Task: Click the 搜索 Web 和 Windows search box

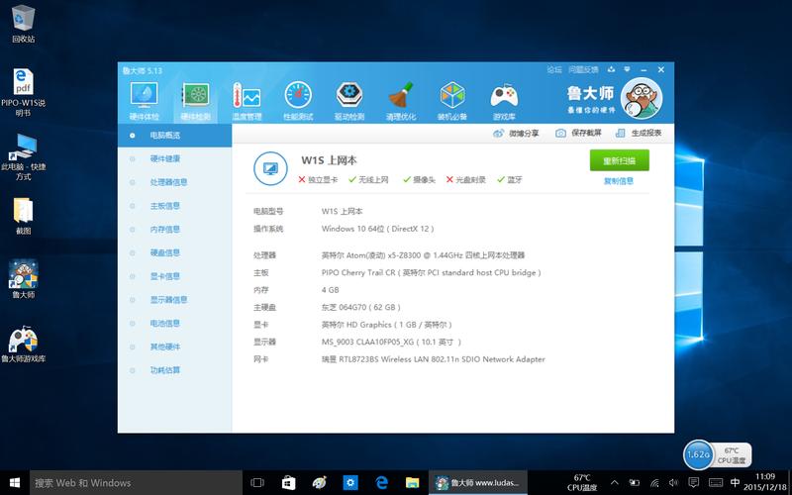Action: 137,483
